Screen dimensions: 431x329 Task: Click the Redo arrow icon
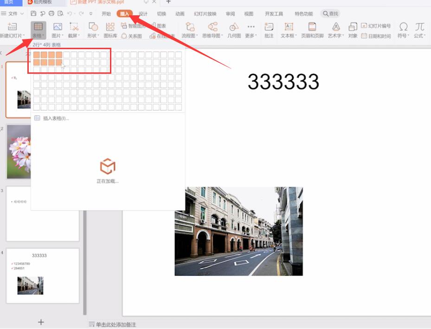point(81,13)
